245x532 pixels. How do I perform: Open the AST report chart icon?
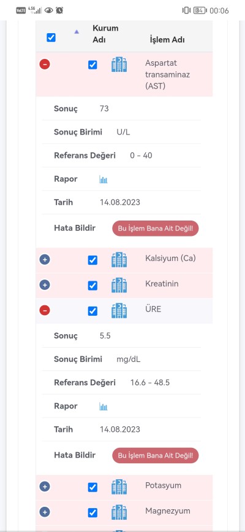[104, 179]
